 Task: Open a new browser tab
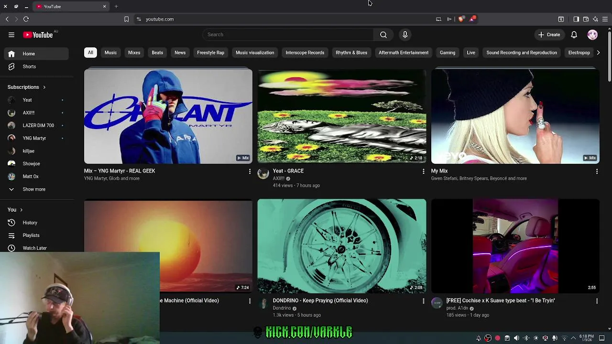click(x=116, y=6)
